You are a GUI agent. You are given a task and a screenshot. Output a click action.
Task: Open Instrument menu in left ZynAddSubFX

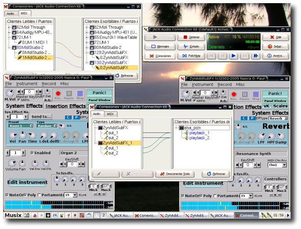pyautogui.click(x=27, y=84)
